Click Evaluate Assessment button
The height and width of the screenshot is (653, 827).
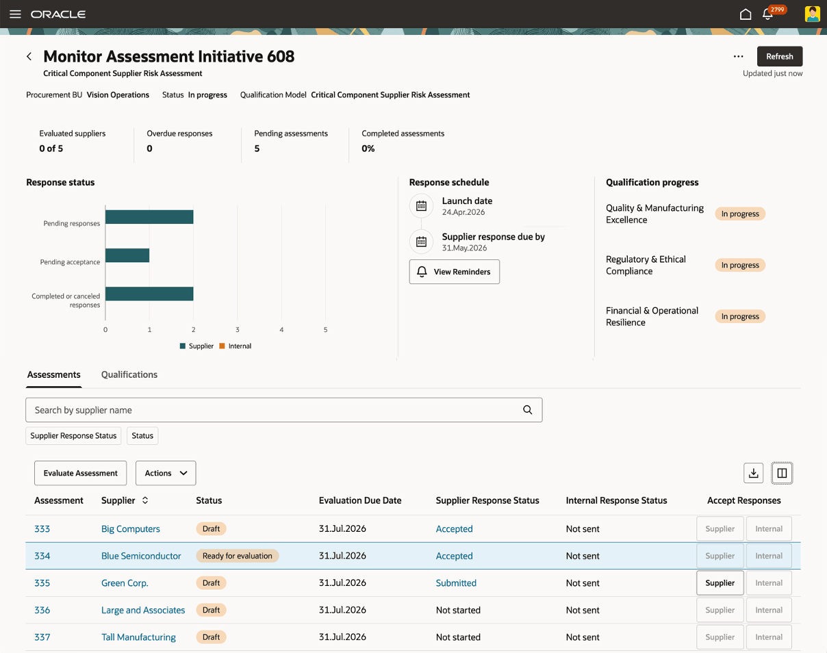coord(81,473)
